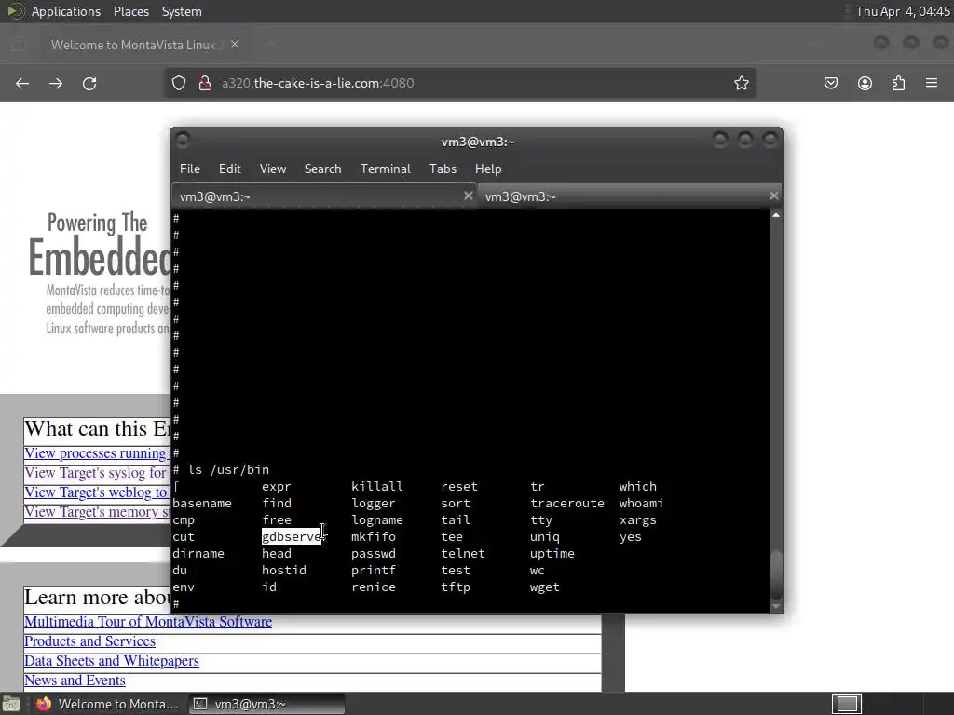Close the second vm3@vm3:~ terminal tab
Screen dimensions: 954x715
[x=773, y=196]
